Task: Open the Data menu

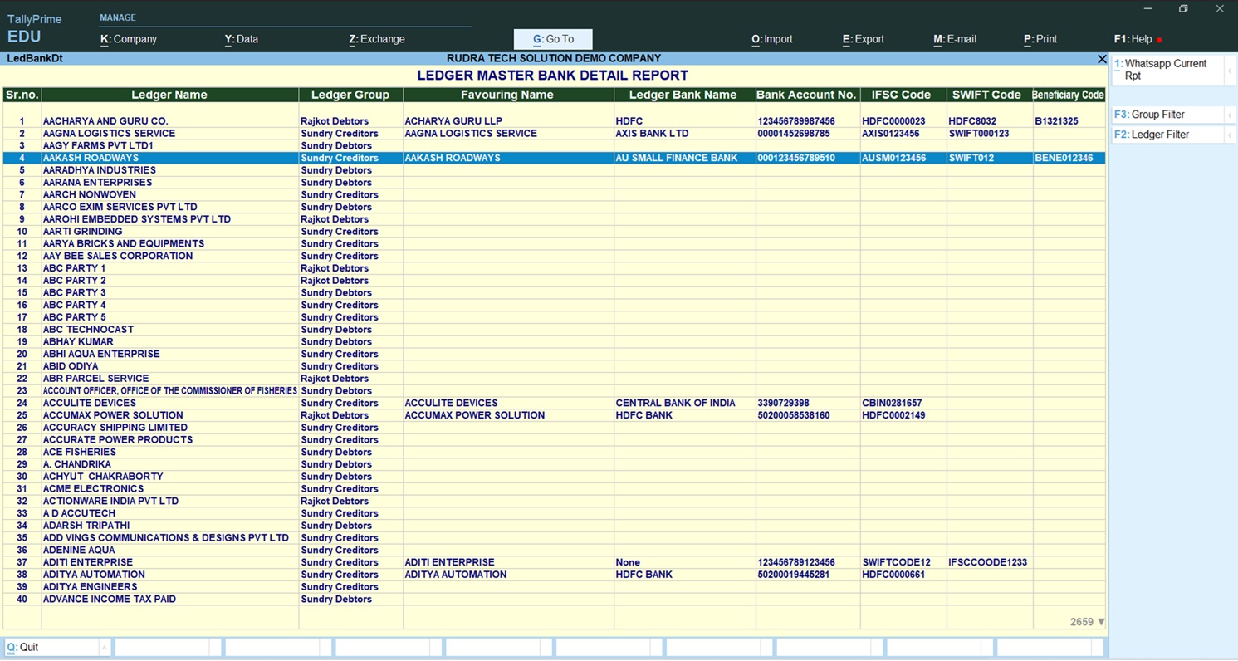Action: (x=242, y=39)
